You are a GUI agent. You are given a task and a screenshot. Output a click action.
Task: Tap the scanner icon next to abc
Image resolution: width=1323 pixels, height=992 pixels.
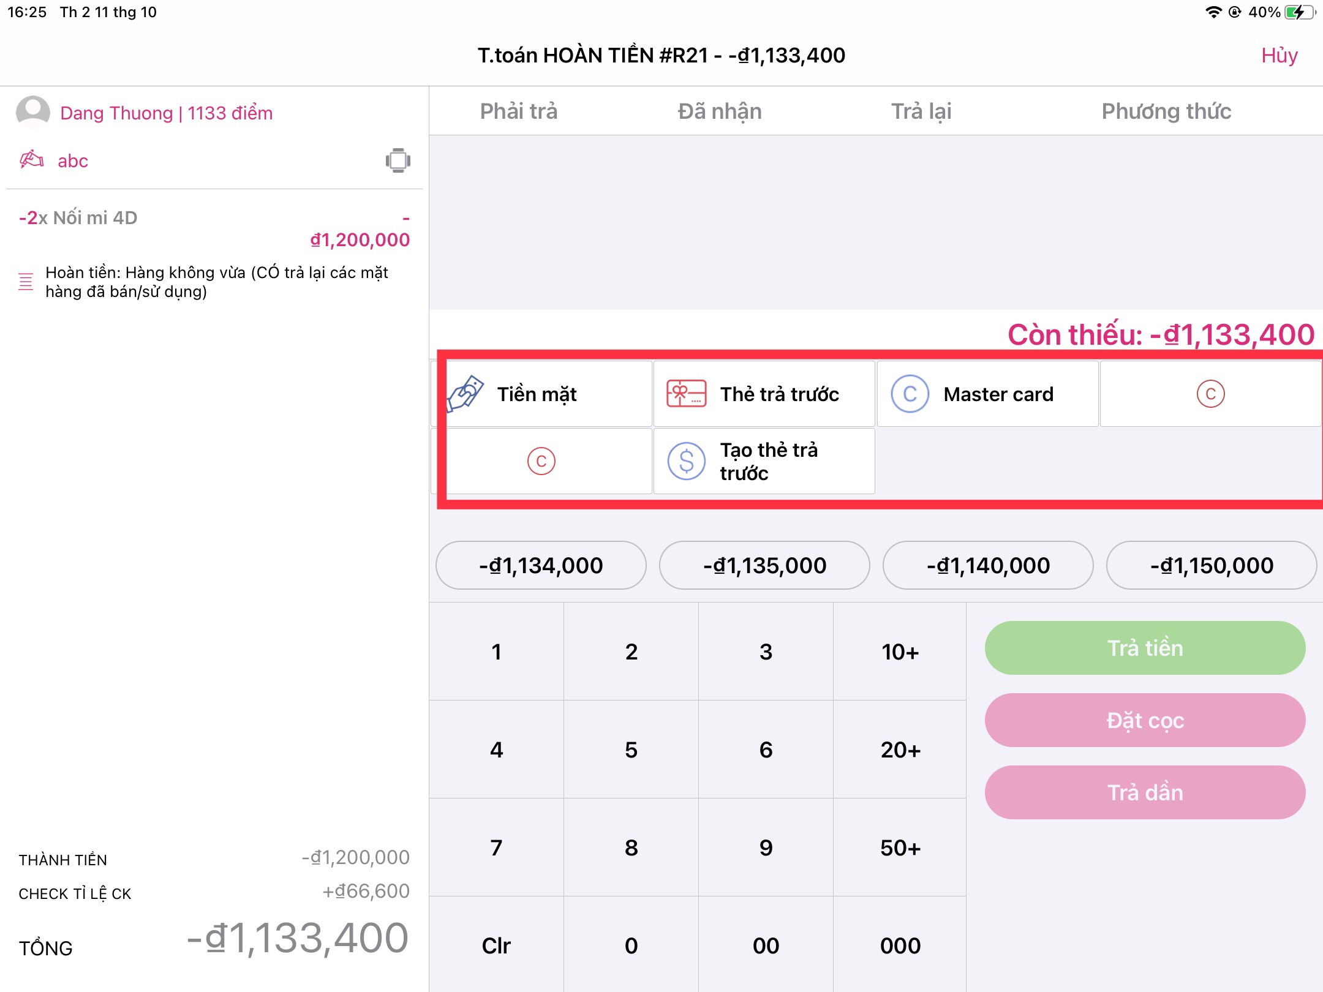[x=398, y=160]
